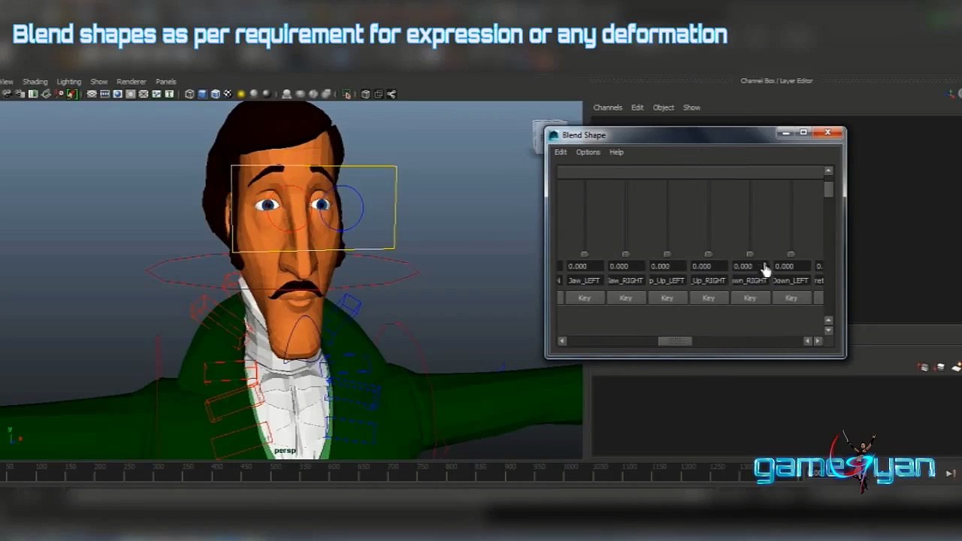962x541 pixels.
Task: Click the green-bordered renderer icon in viewport toolbar
Action: (347, 94)
